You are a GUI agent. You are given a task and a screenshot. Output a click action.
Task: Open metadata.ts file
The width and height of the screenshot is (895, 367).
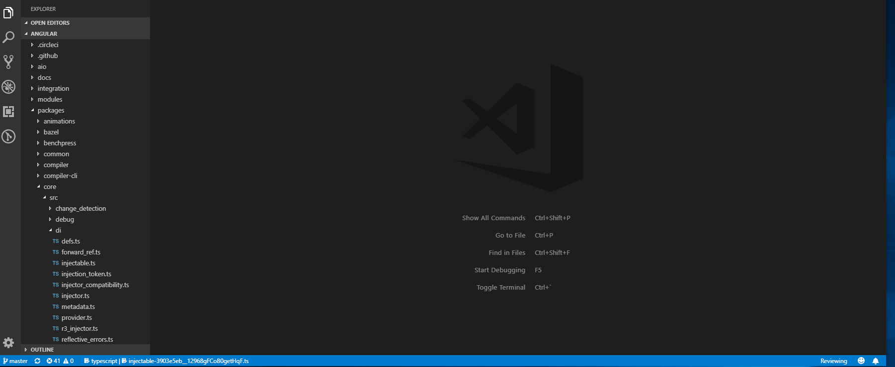coord(85,306)
